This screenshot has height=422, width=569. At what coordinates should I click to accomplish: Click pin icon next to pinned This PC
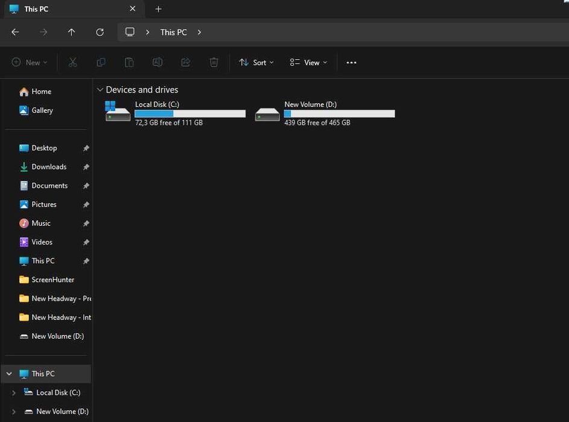[x=86, y=261]
